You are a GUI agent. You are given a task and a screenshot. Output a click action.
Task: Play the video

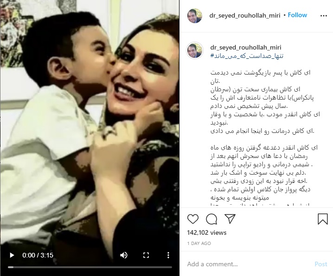[12, 255]
